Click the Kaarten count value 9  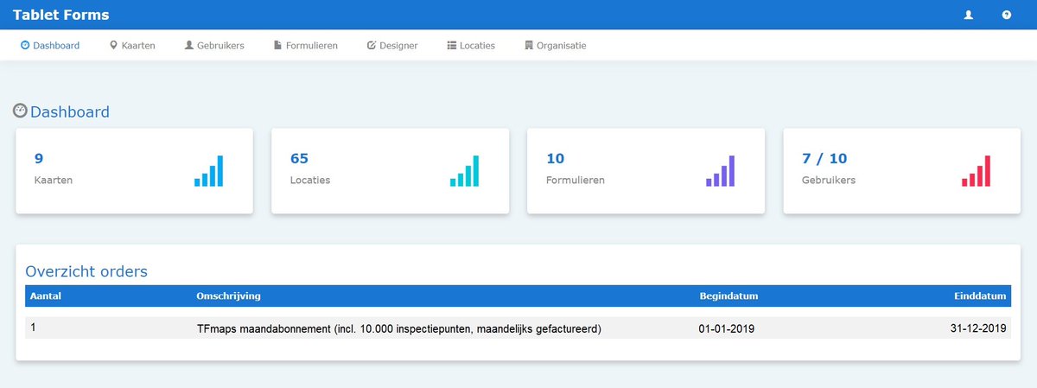click(39, 158)
